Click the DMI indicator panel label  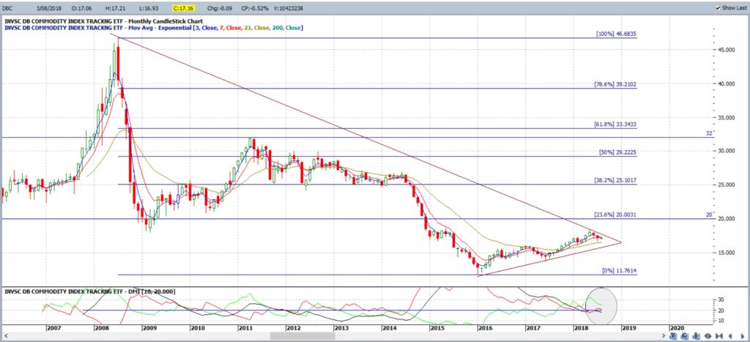coord(90,291)
